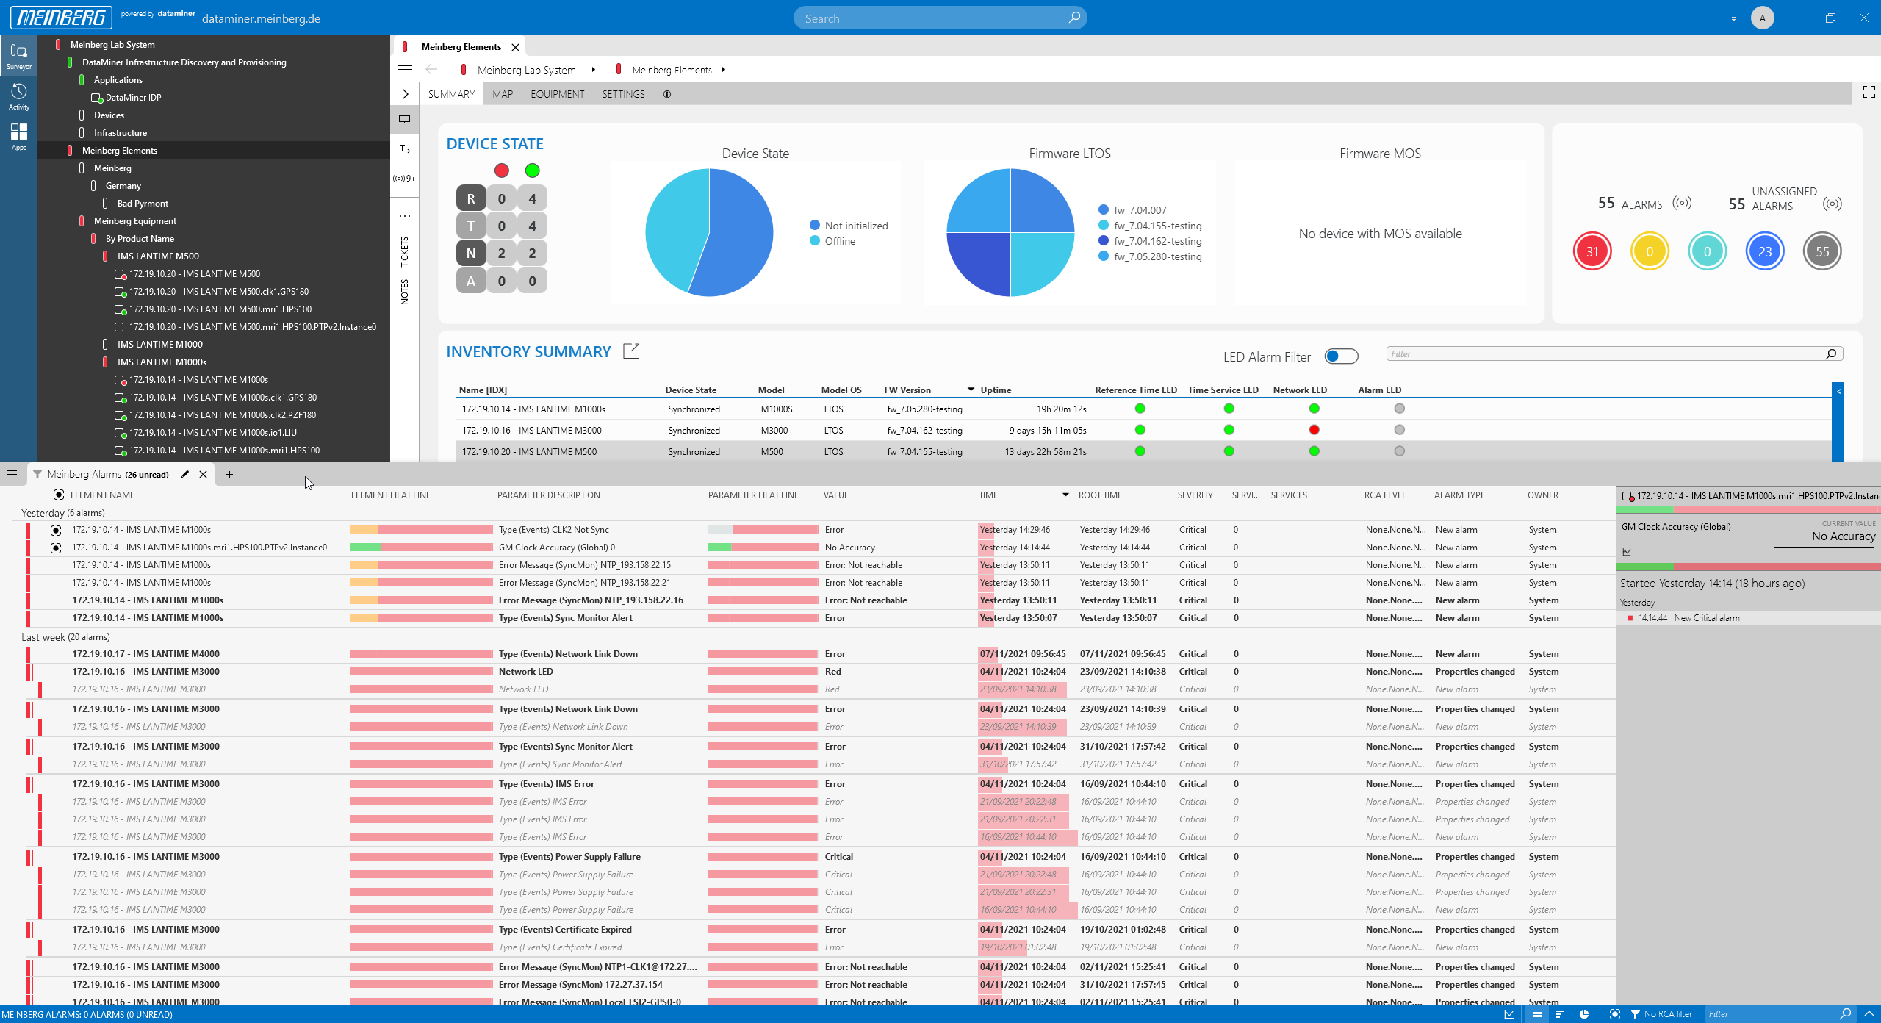Toggle focus marker for CLK2 Not Sync alarm
This screenshot has width=1881, height=1023.
[56, 530]
